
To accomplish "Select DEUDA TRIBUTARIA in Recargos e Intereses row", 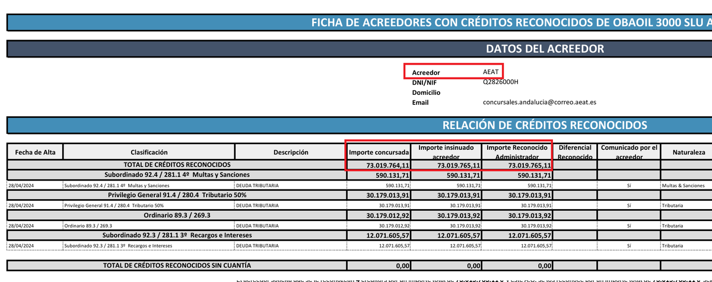I will [x=256, y=245].
